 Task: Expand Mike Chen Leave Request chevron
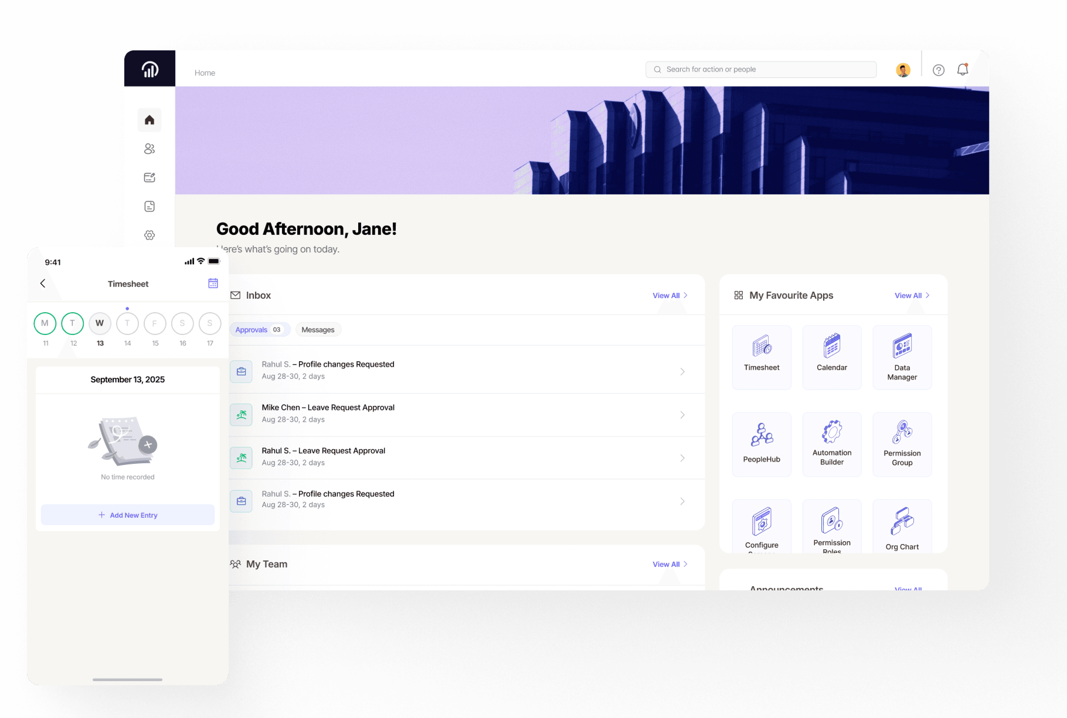(x=682, y=415)
